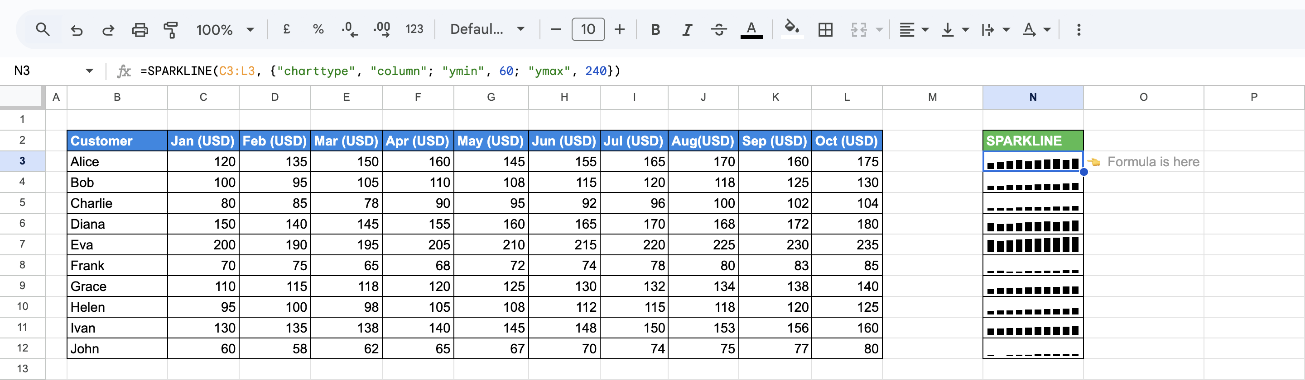Screen dimensions: 1305x380
Task: Click the blue fill handle of N3
Action: 1083,172
